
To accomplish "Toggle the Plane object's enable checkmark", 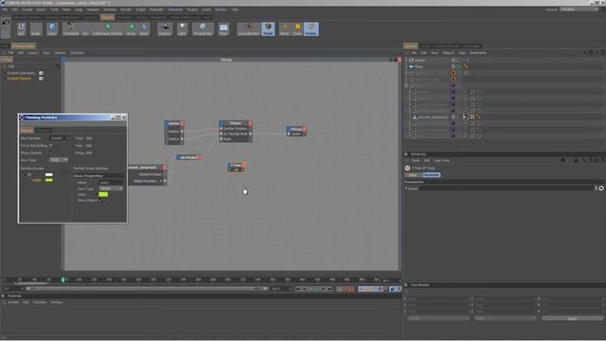I will [x=461, y=66].
